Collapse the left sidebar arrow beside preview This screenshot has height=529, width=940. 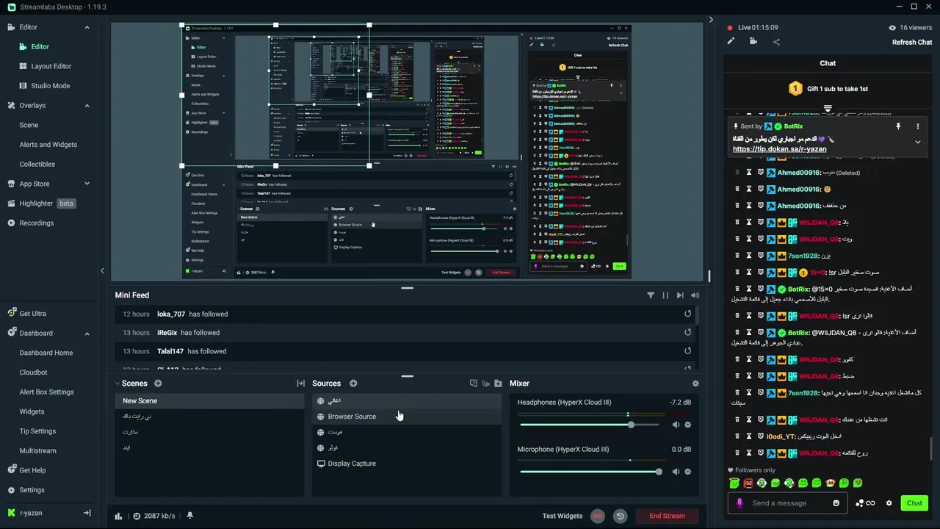coord(102,271)
